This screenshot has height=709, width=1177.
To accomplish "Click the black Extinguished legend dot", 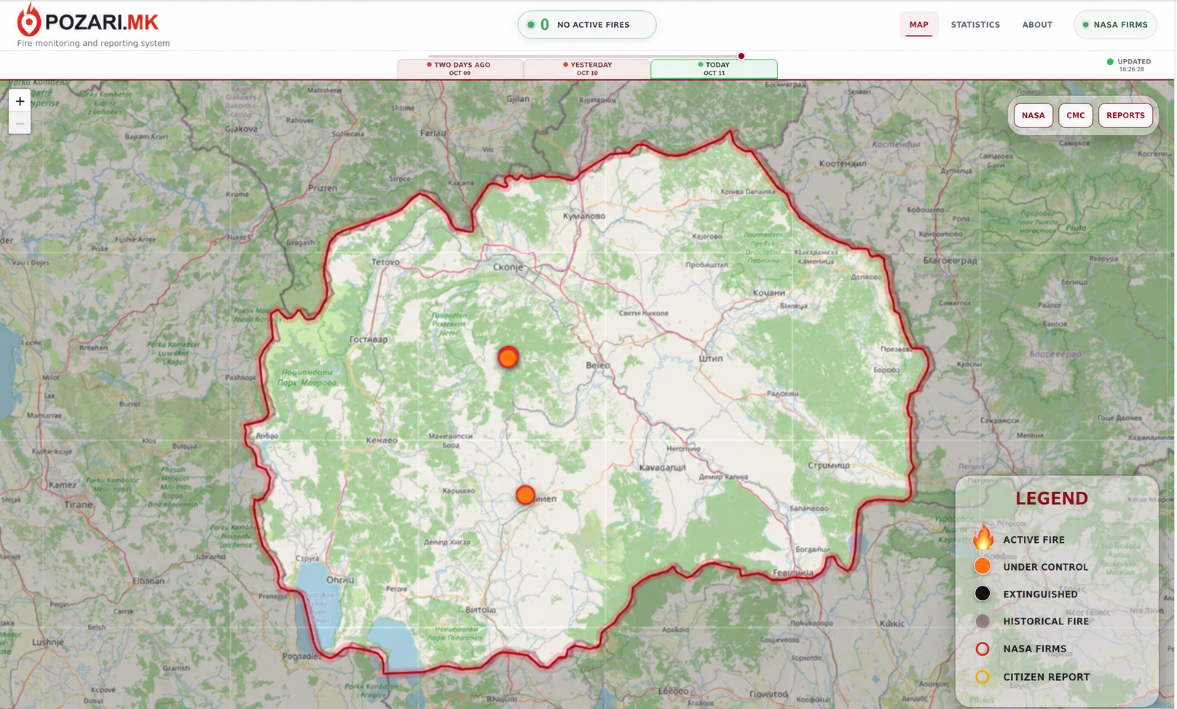I will tap(983, 593).
